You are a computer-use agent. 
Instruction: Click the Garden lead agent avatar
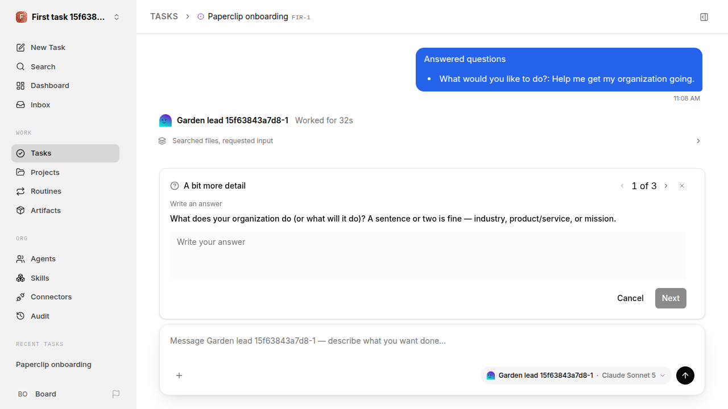(x=166, y=120)
